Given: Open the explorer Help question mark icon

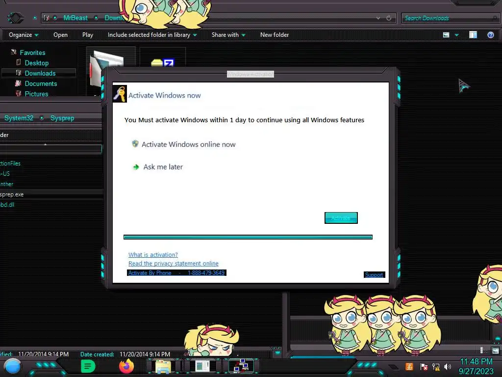Looking at the screenshot, I should [x=490, y=35].
